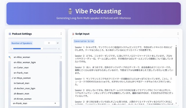Open the speaker section three-dot menu
This screenshot has height=108, width=186.
[61, 57]
